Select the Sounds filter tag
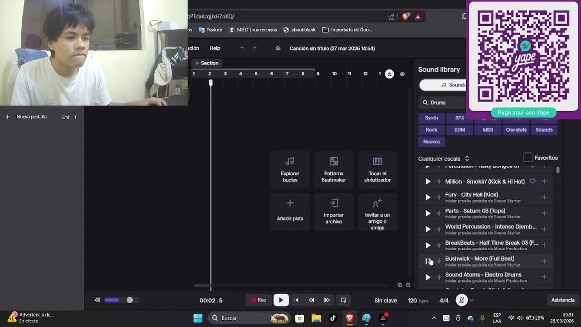This screenshot has height=327, width=581. tap(544, 129)
